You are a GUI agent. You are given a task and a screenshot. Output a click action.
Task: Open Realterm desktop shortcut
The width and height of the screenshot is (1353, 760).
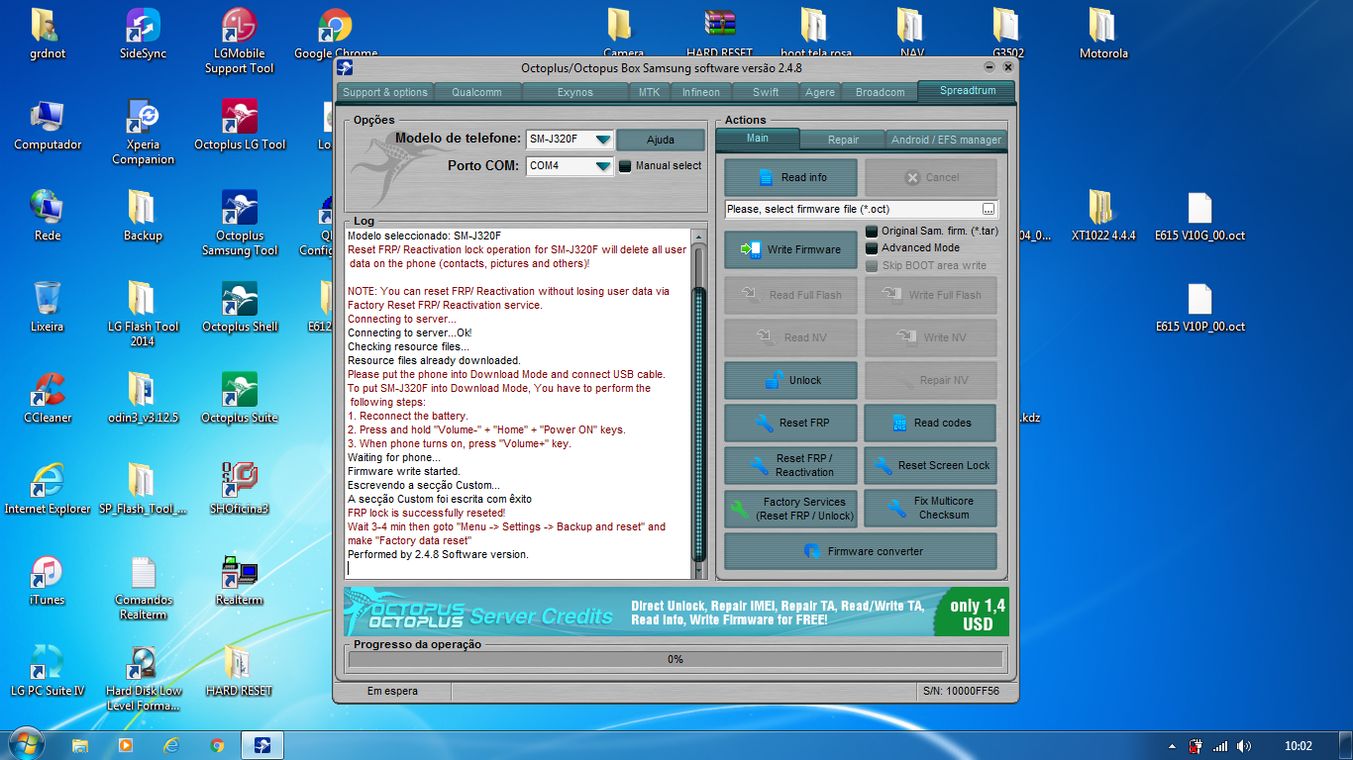(x=239, y=581)
